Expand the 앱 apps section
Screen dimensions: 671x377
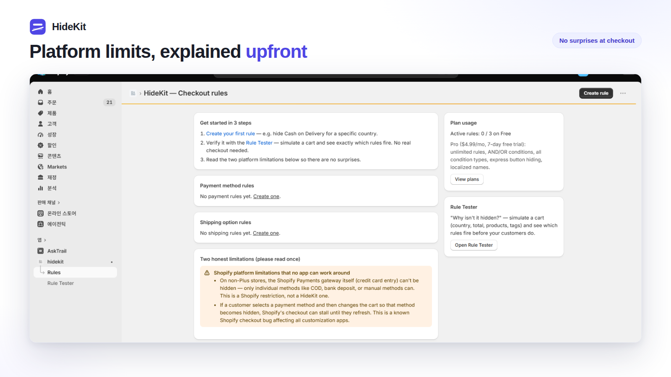point(42,240)
